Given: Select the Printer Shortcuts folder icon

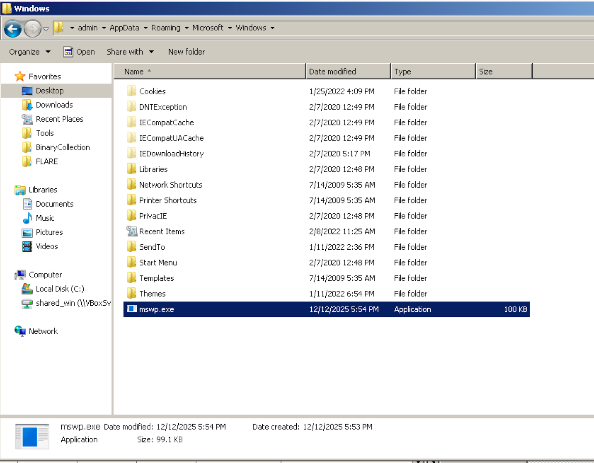Looking at the screenshot, I should pyautogui.click(x=131, y=200).
